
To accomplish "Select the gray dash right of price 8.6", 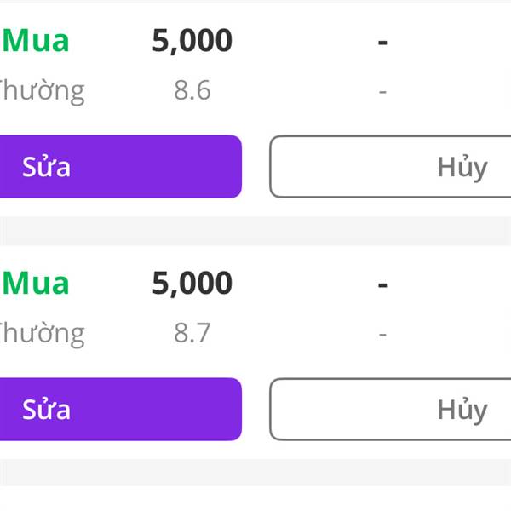I will [x=382, y=90].
